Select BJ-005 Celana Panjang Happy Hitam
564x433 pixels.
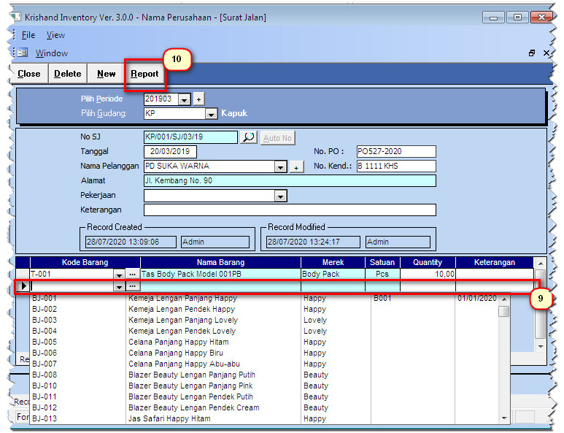click(264, 342)
